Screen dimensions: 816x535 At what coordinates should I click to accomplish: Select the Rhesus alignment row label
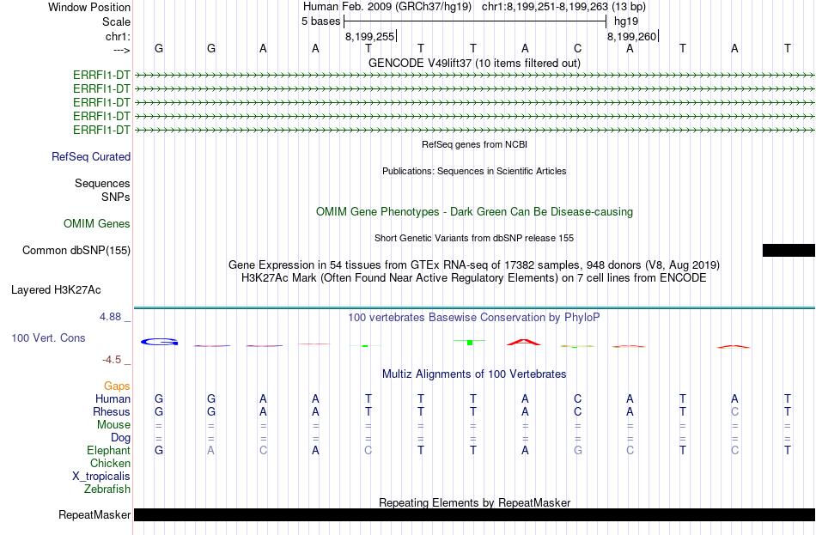[x=112, y=411]
